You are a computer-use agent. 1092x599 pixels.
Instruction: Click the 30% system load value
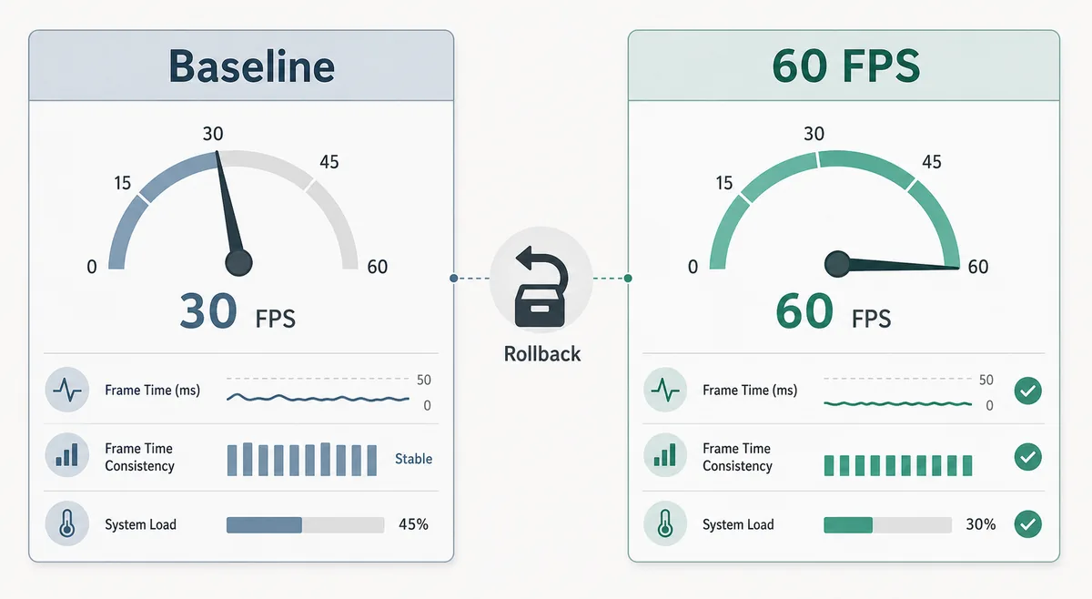(x=981, y=524)
